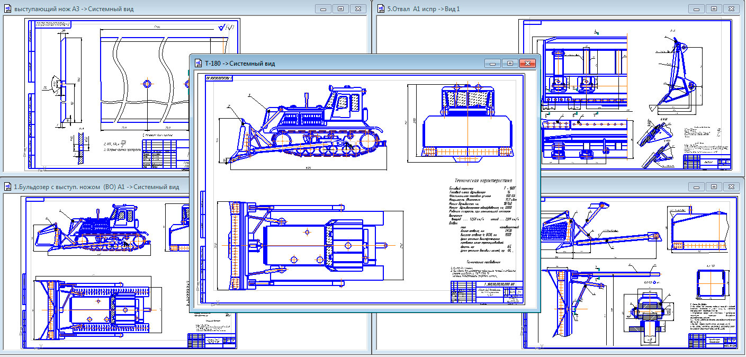Close the 5.Отвал А1 испр window
The height and width of the screenshot is (357, 746).
tap(731, 9)
